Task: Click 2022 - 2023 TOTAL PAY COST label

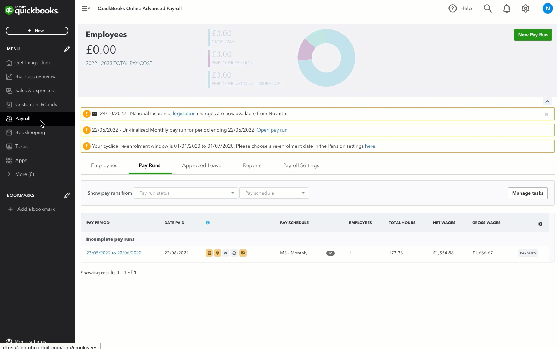Action: [x=119, y=64]
